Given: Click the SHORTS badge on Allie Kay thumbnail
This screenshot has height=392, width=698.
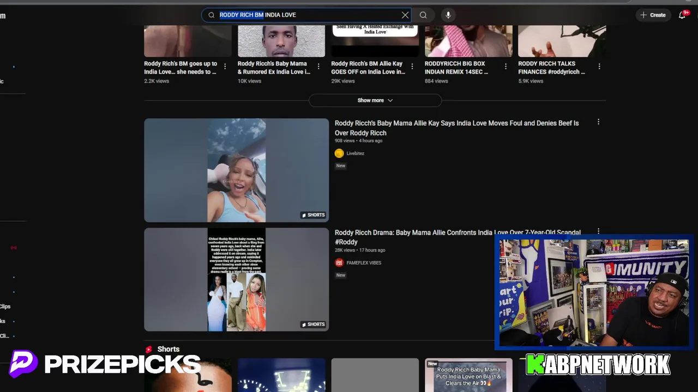Looking at the screenshot, I should 314,215.
